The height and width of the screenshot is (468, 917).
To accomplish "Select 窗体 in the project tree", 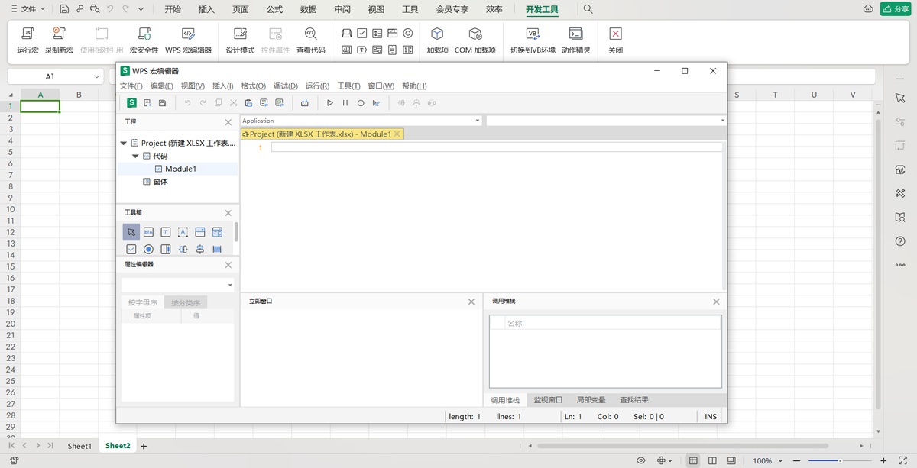I will point(160,182).
